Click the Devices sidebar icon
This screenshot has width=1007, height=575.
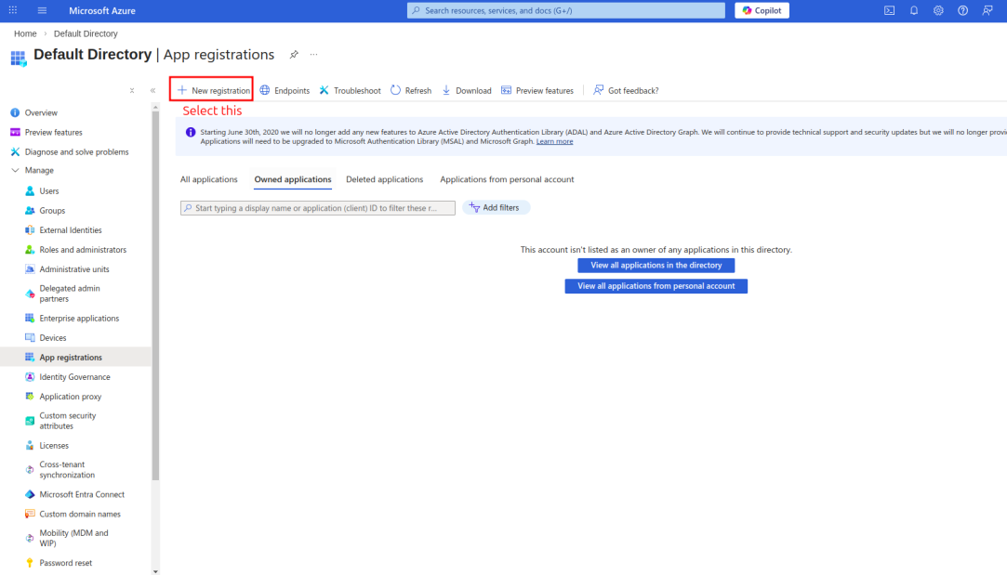coord(30,337)
